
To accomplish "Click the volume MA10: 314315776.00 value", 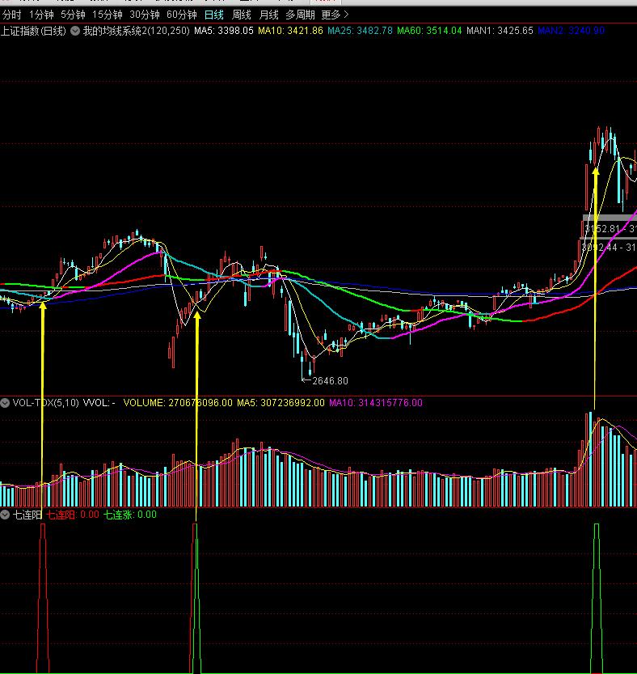I will 376,403.
